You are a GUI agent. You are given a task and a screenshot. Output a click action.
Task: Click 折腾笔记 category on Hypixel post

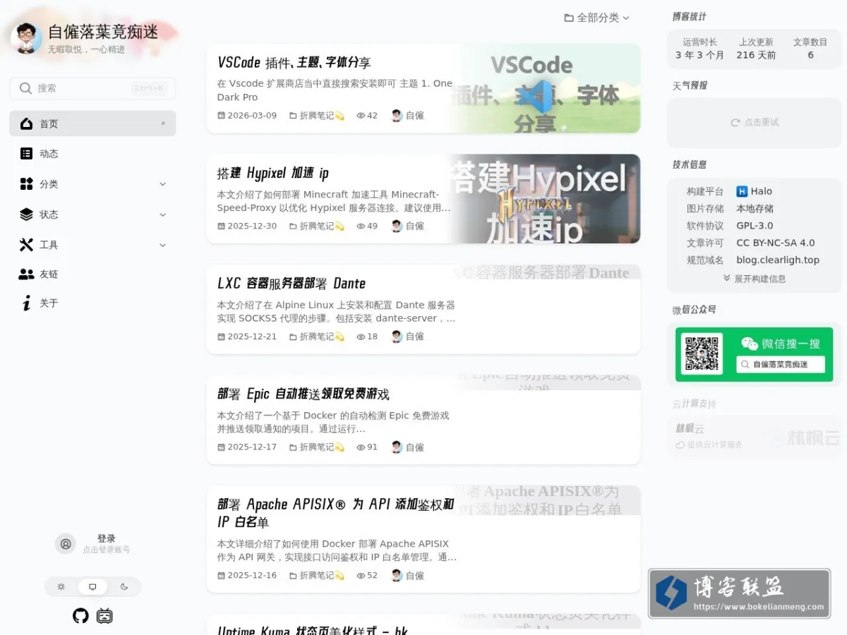316,226
